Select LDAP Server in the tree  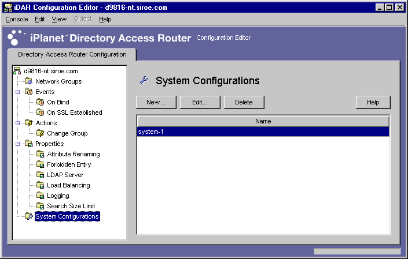click(65, 175)
